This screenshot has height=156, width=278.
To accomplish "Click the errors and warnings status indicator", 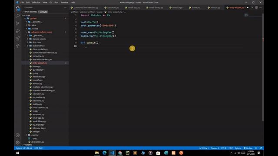I will [39, 148].
